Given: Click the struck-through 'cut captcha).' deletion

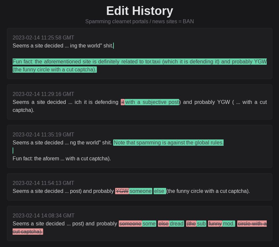Looking at the screenshot, I should click(28, 231).
